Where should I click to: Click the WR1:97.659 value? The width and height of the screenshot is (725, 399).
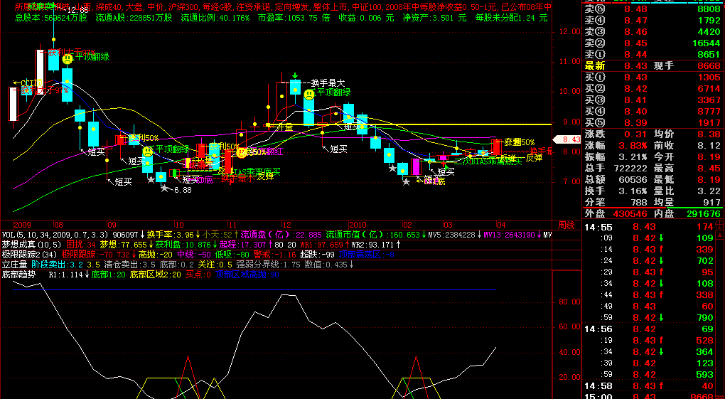[x=322, y=245]
